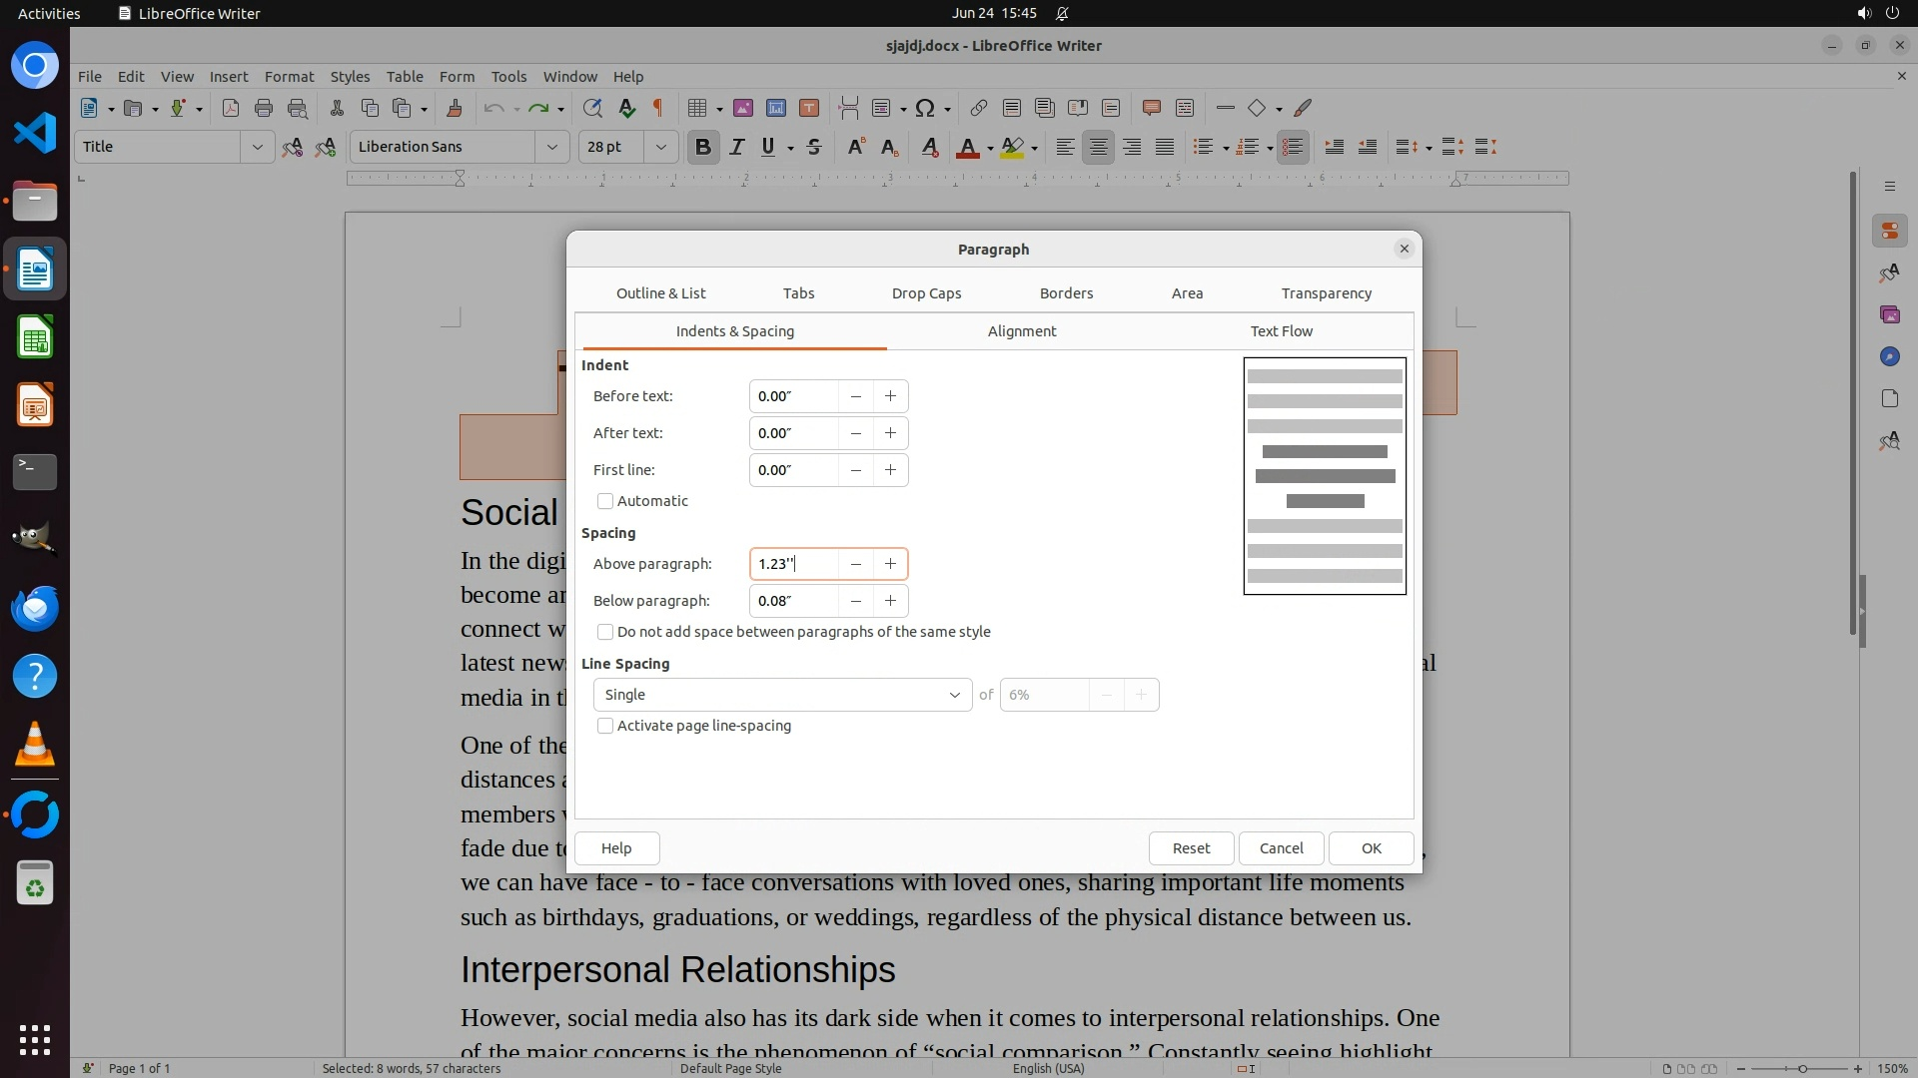Enable Activate page line-spacing checkbox
The width and height of the screenshot is (1918, 1078).
(605, 726)
